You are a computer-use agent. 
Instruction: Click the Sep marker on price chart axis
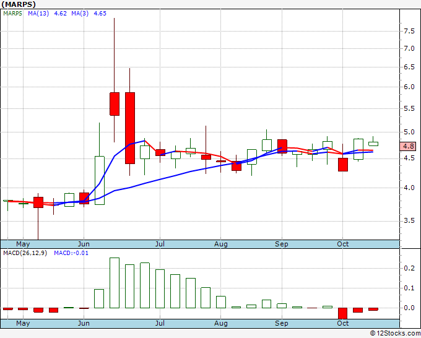click(282, 244)
